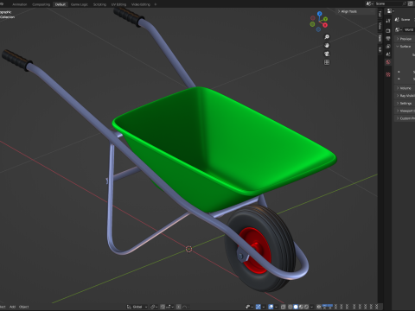Toggle the viewport gizmos button

pyautogui.click(x=259, y=307)
